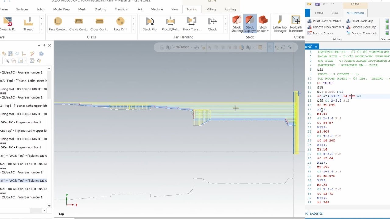Click the Stock Transfer icon
The image size is (390, 219).
(191, 24)
